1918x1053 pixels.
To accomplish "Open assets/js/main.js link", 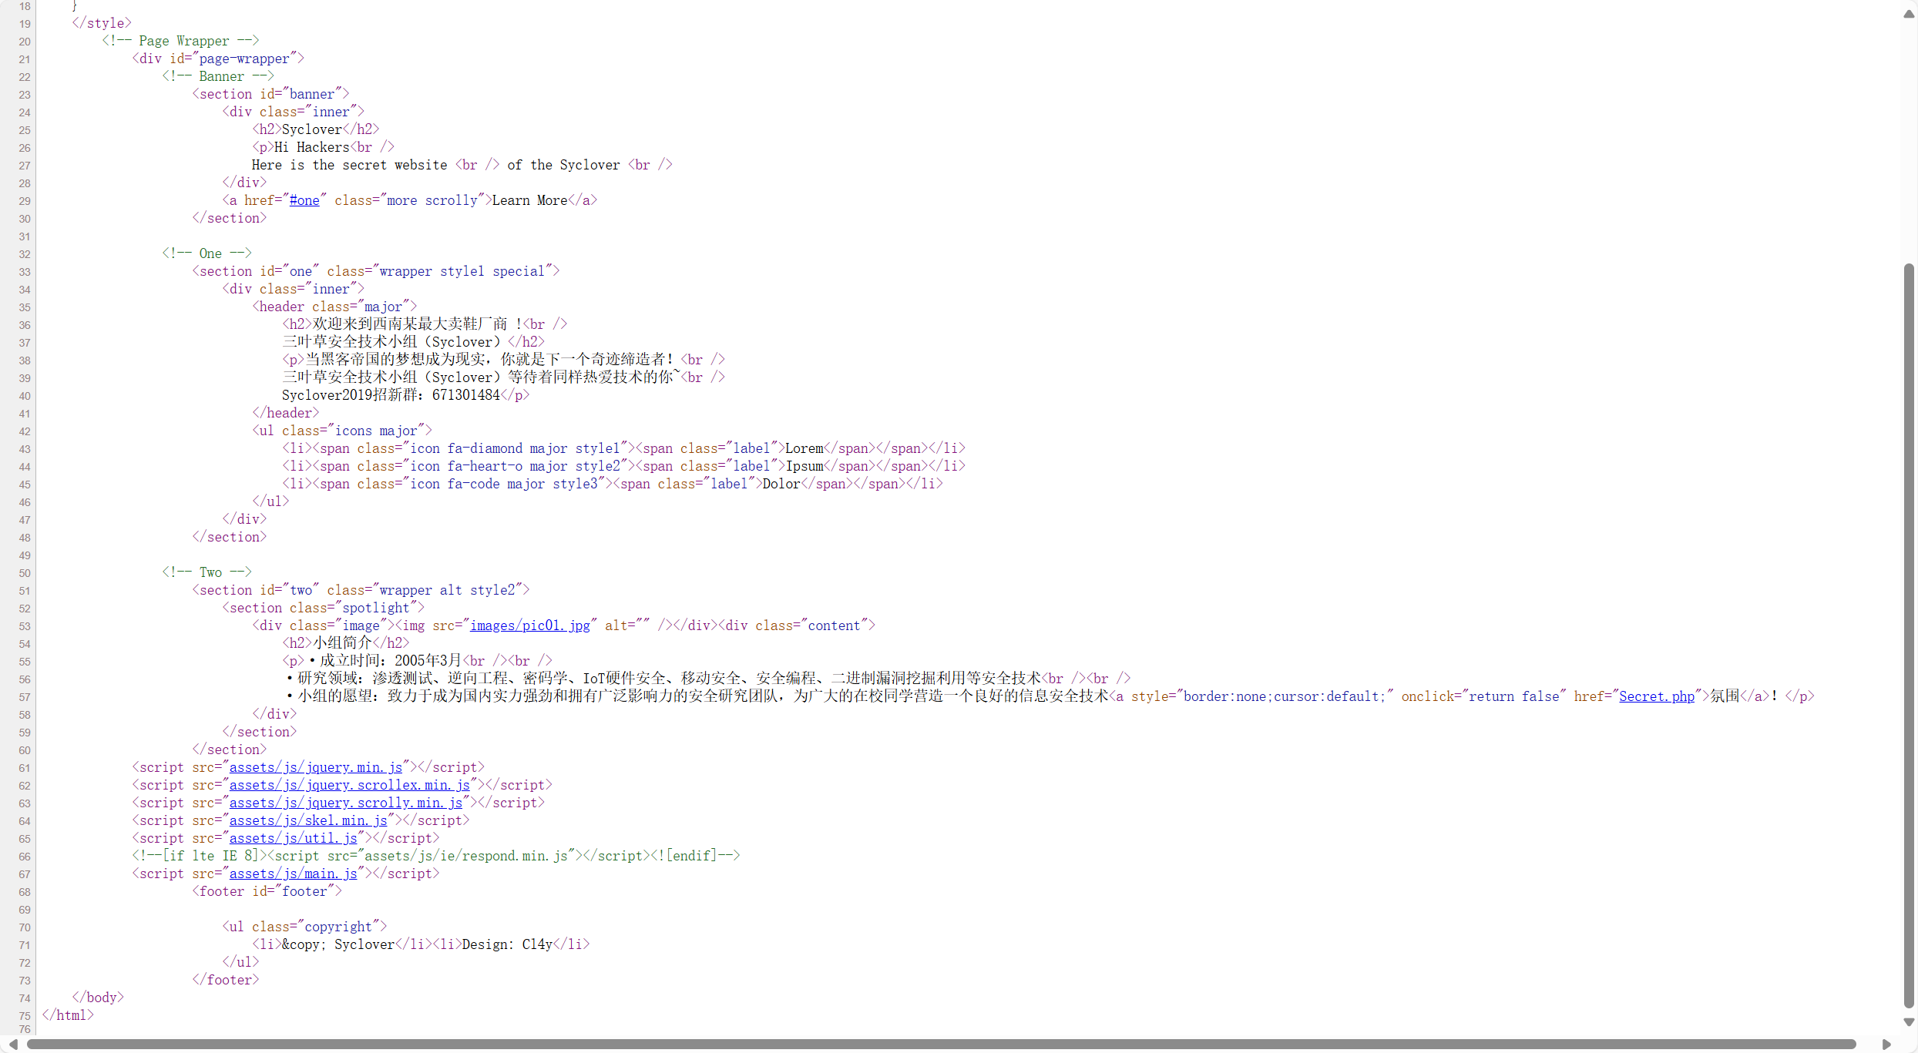I will (293, 874).
